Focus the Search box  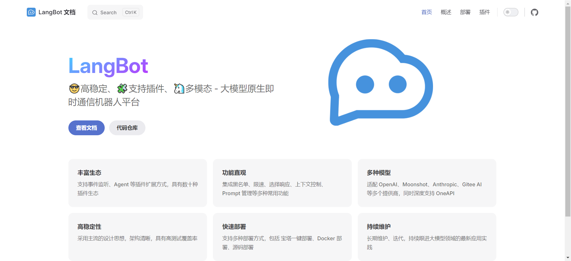(115, 12)
